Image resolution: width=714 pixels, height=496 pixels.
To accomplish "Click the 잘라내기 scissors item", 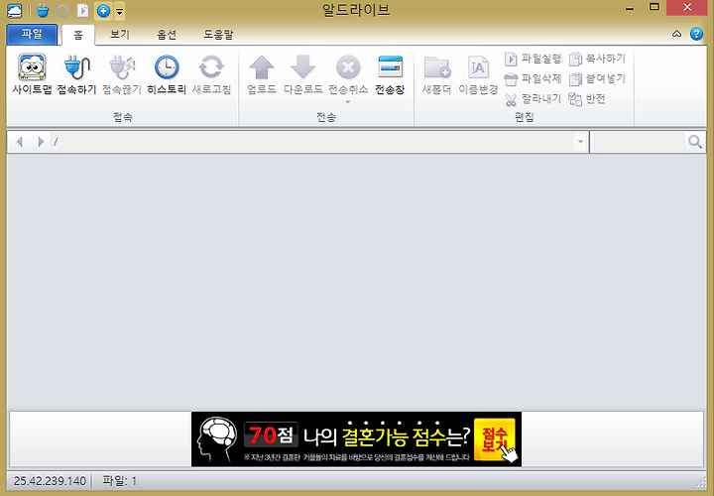I will (533, 99).
